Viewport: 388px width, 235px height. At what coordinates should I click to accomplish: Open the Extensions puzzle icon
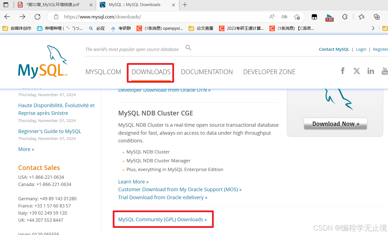click(345, 17)
